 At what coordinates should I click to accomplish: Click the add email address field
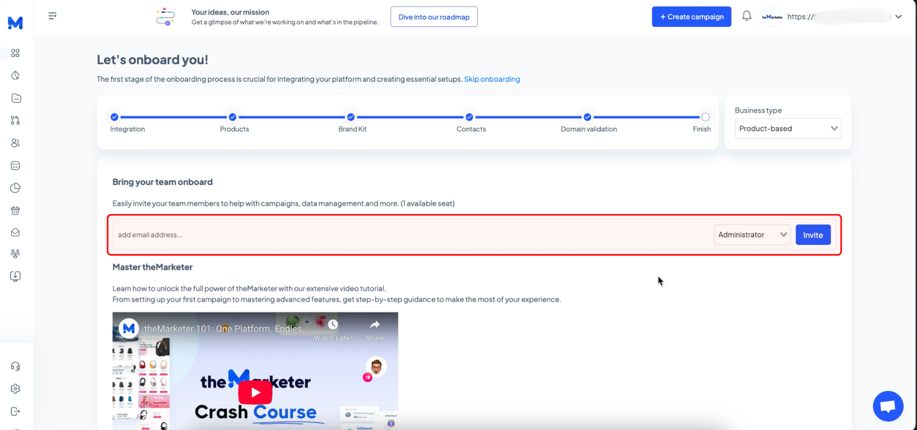(x=412, y=235)
